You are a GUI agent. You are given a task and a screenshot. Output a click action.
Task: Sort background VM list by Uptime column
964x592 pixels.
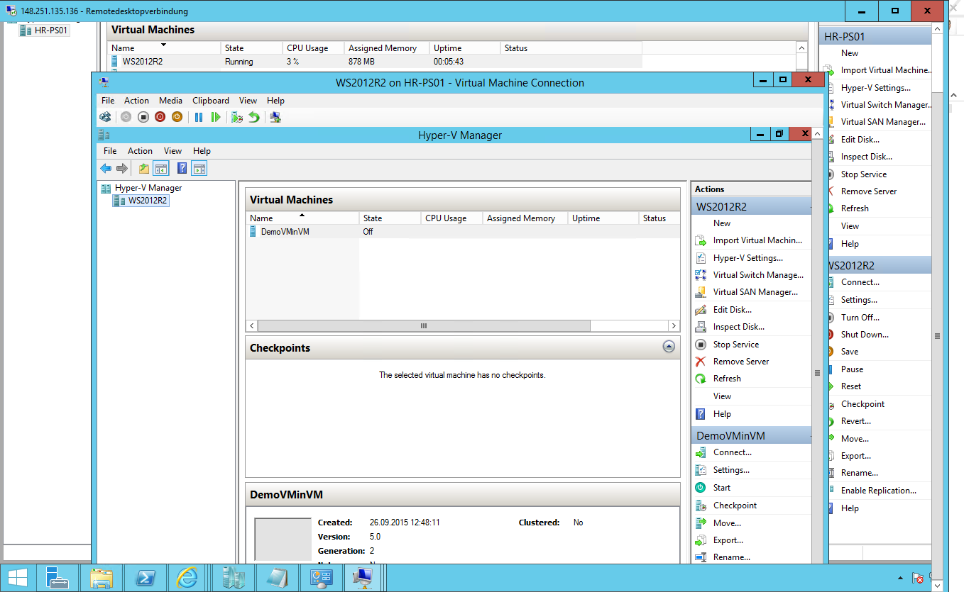pos(464,48)
